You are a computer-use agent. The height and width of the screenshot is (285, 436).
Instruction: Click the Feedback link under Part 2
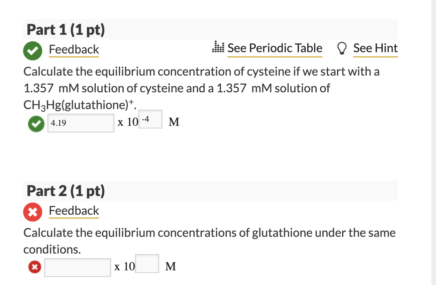coord(74,211)
